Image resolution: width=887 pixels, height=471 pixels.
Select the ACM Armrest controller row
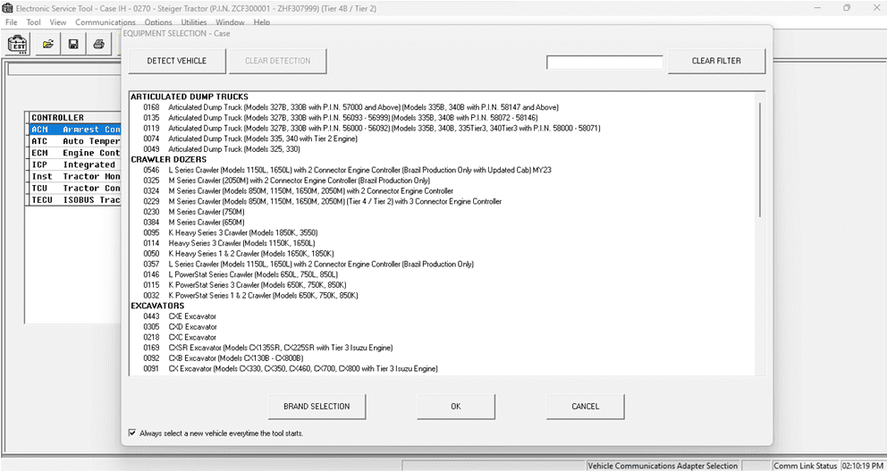[75, 130]
